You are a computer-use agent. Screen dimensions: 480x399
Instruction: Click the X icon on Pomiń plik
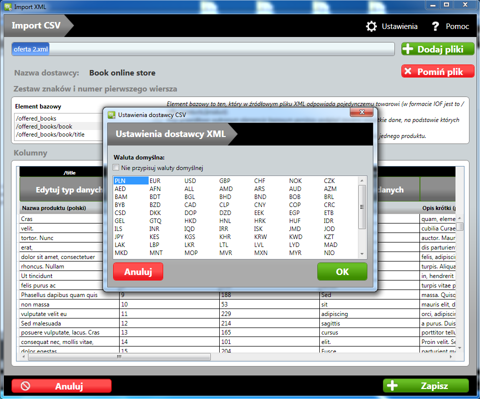point(408,71)
